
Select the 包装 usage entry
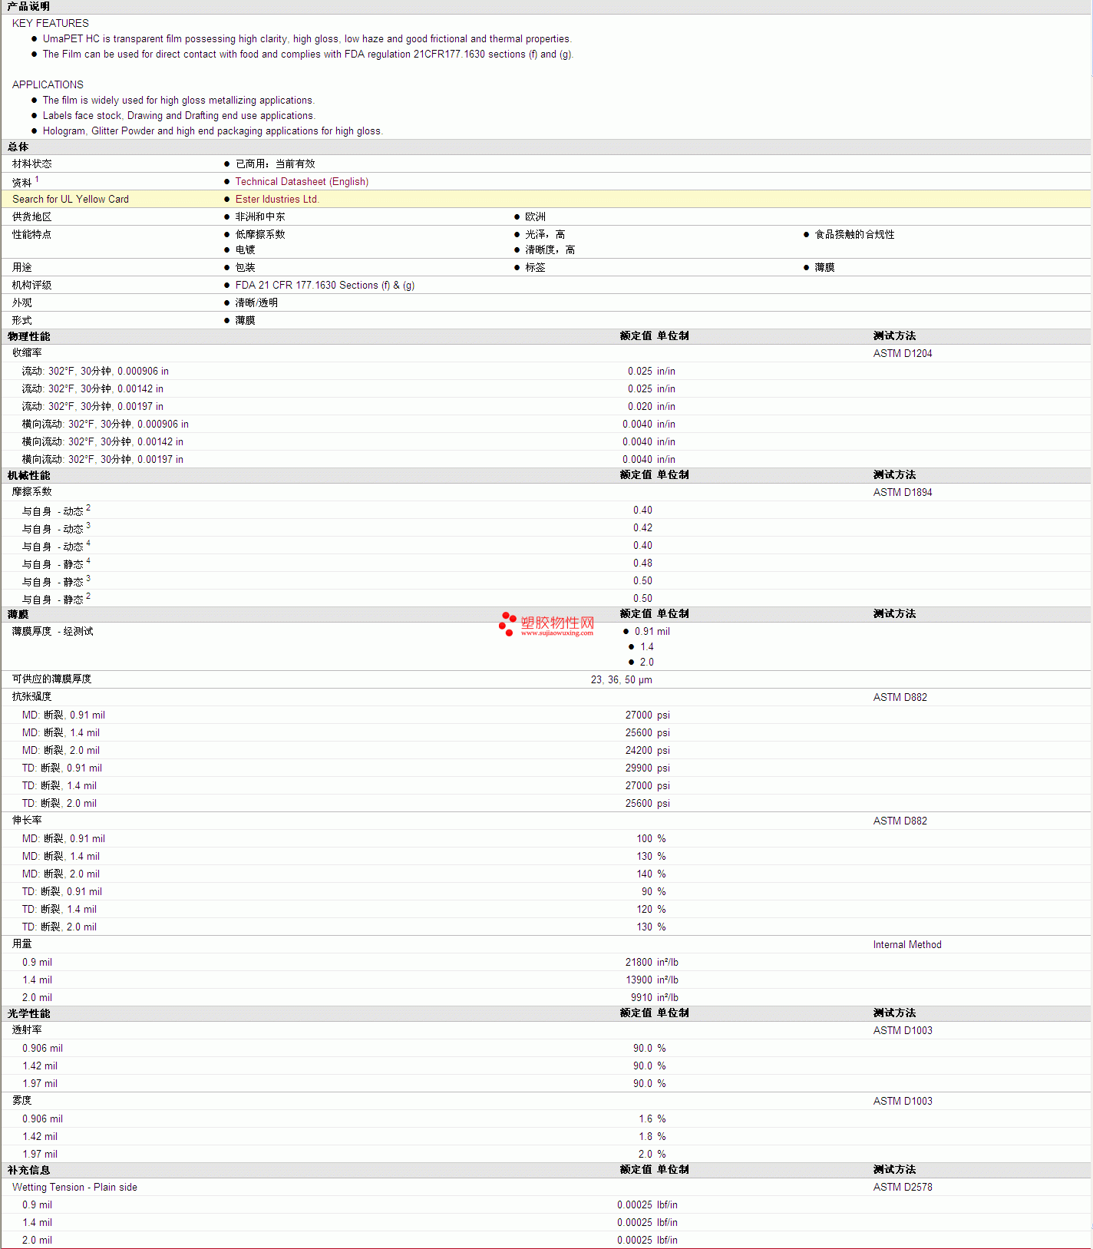click(x=246, y=268)
